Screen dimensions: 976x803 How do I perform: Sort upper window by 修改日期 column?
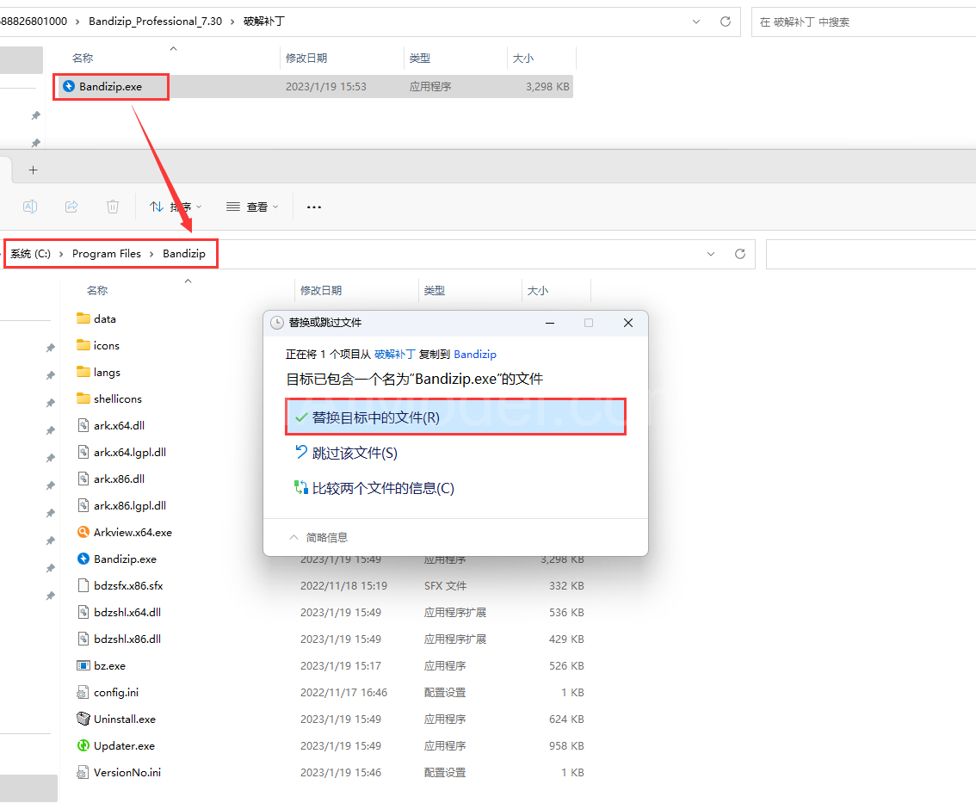(x=306, y=58)
